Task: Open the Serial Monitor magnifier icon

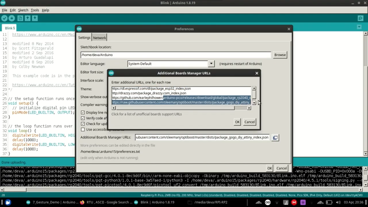Action: pyautogui.click(x=360, y=18)
